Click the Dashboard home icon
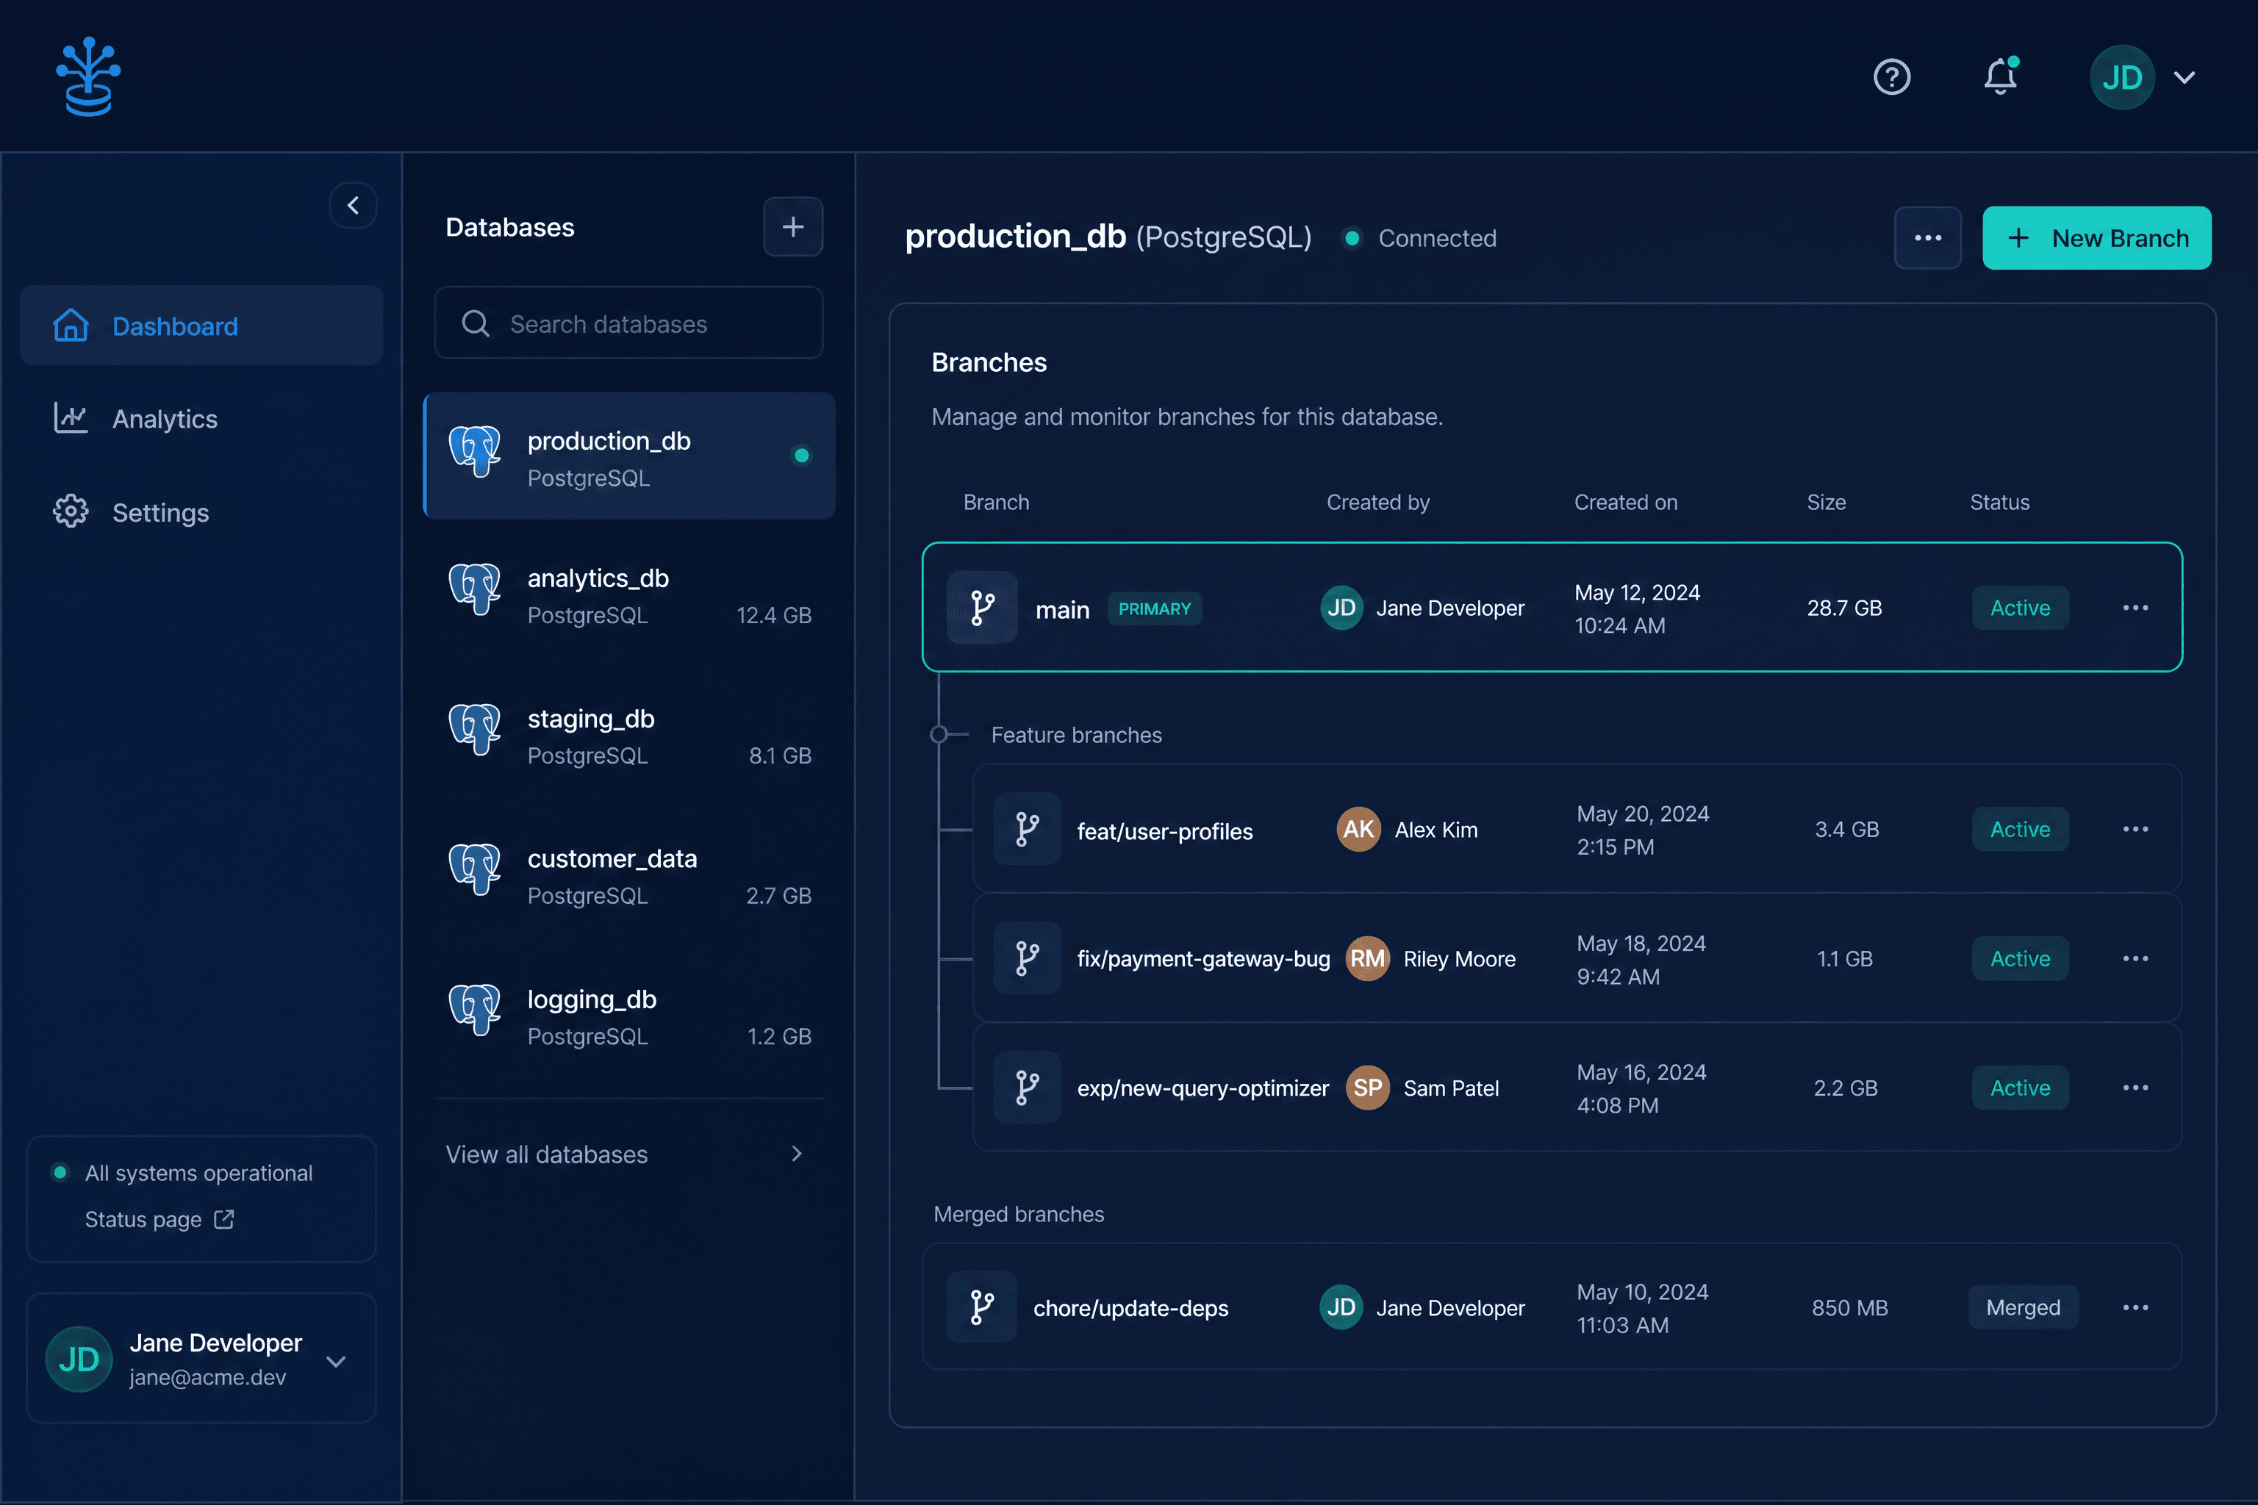 (70, 326)
